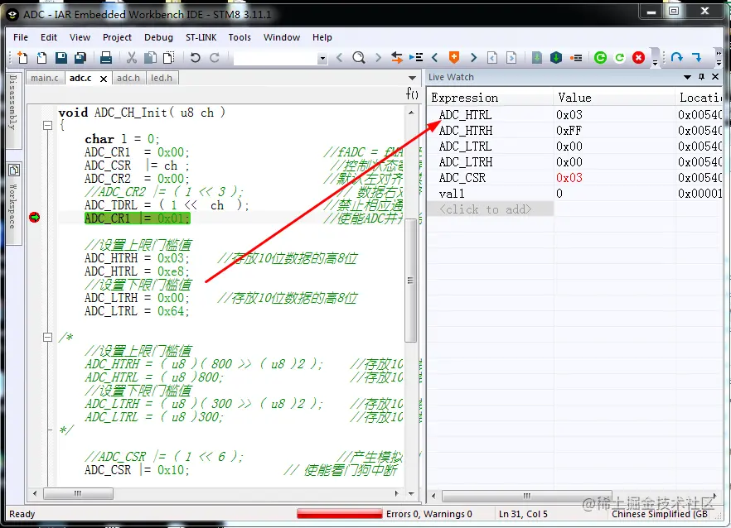
Task: Open the File menu
Action: click(21, 37)
